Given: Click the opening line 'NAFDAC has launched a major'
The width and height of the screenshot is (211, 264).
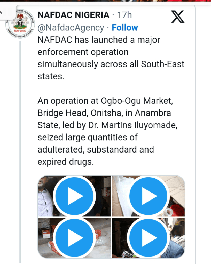Looking at the screenshot, I should pyautogui.click(x=99, y=40).
